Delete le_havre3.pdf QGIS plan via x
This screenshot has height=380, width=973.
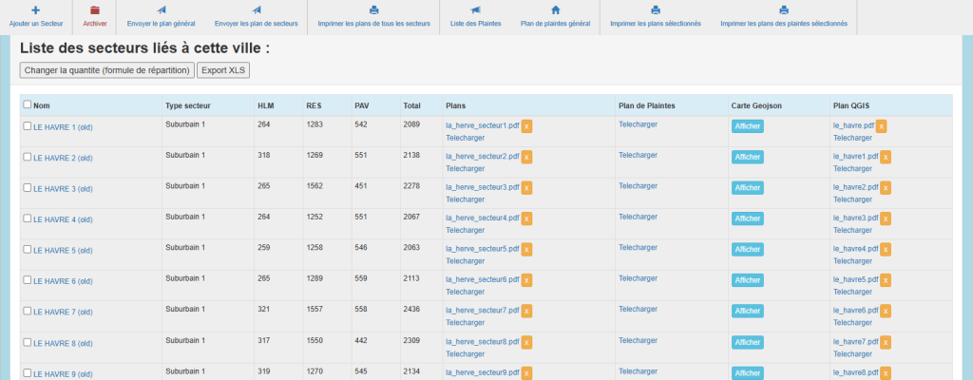886,218
